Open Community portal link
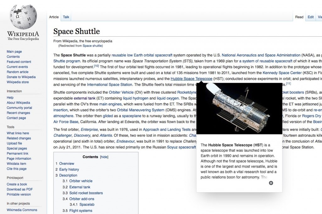The width and height of the screenshot is (322, 214). tap(19, 108)
